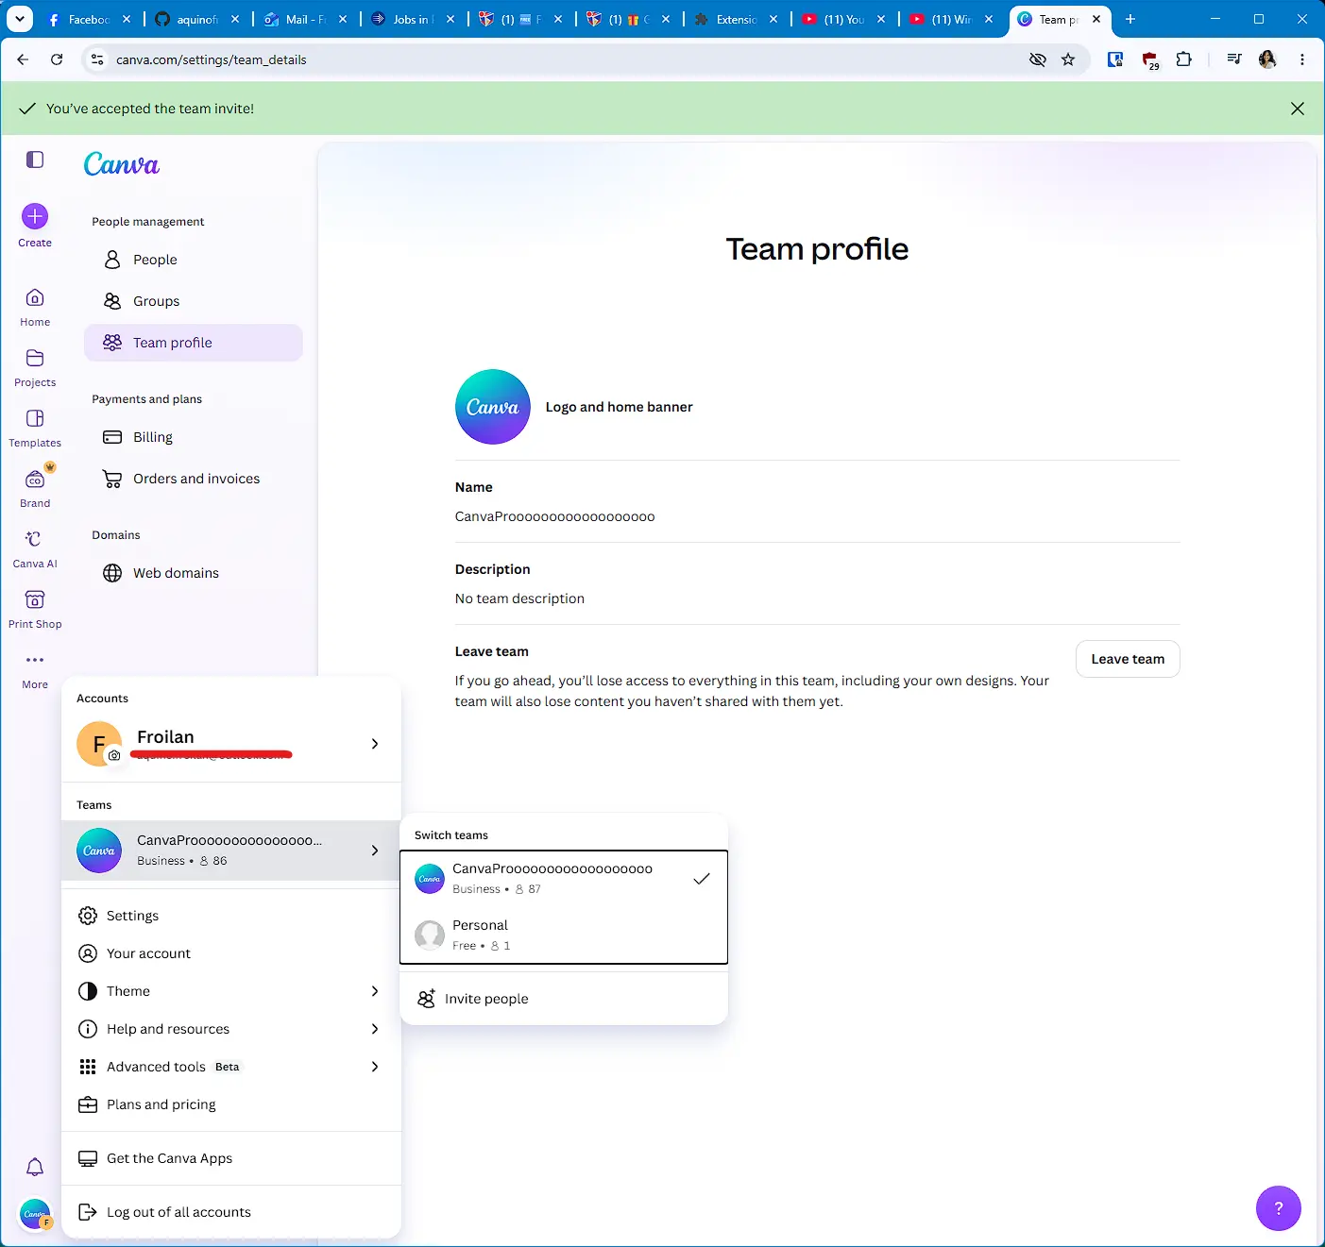Image resolution: width=1325 pixels, height=1247 pixels.
Task: Close the Team profile browser tab
Action: tap(1096, 19)
